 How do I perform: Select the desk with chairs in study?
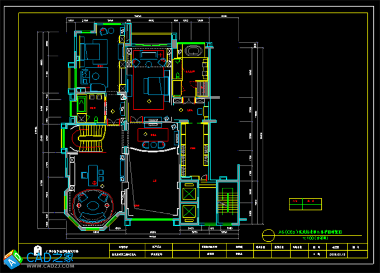click(x=93, y=174)
